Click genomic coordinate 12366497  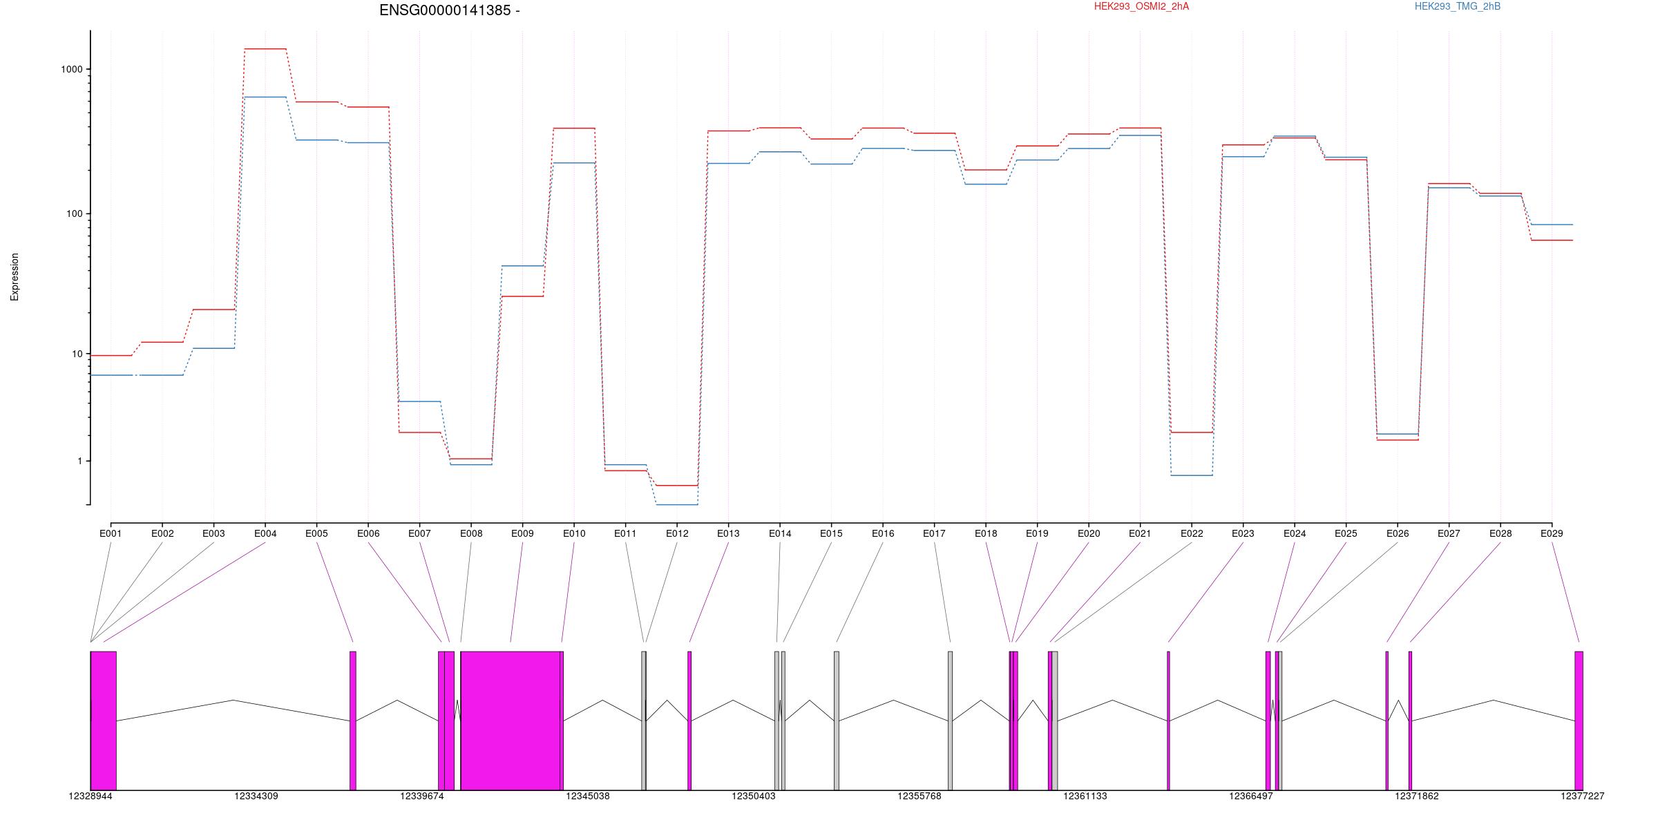[x=1251, y=796]
